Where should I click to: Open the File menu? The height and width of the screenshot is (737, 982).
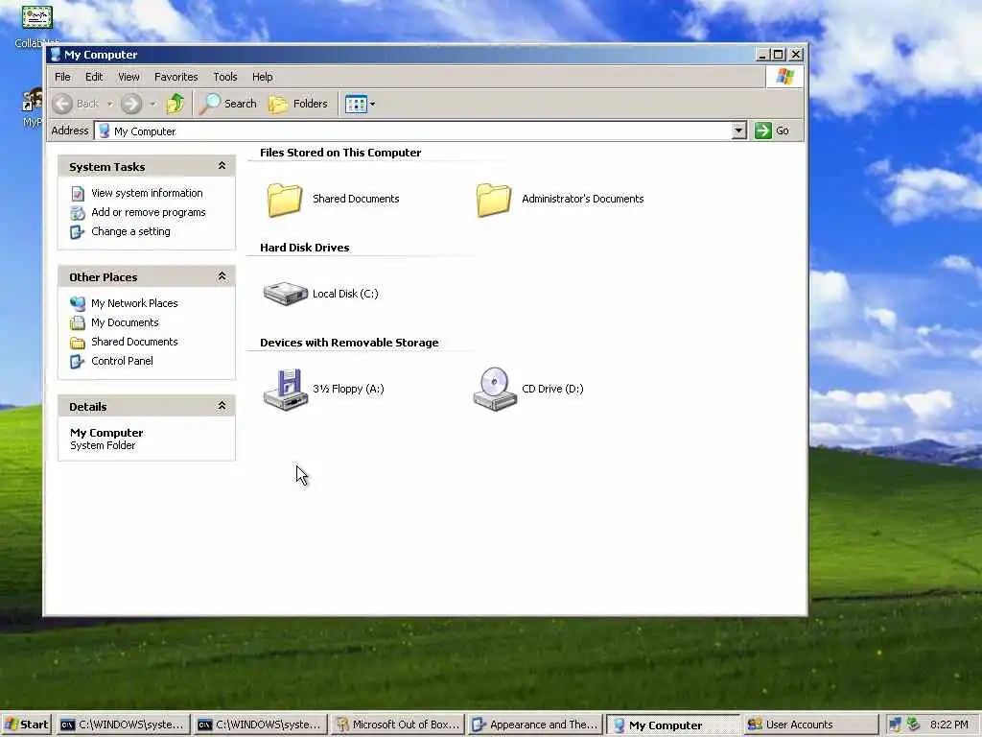pyautogui.click(x=62, y=77)
